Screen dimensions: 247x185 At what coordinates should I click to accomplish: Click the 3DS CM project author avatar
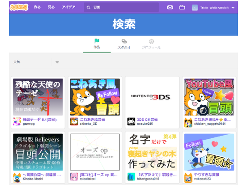(x=131, y=122)
